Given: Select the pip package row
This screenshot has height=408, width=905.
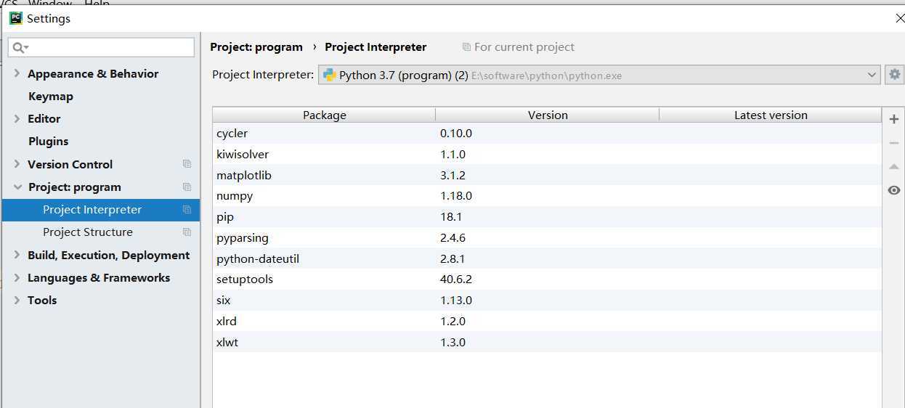Looking at the screenshot, I should (x=547, y=217).
